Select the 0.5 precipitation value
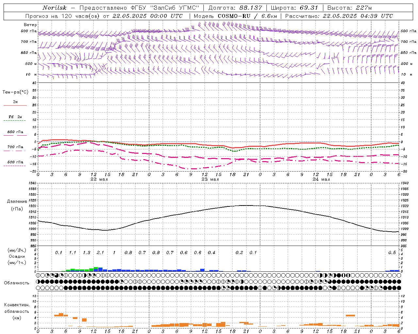 (392, 253)
